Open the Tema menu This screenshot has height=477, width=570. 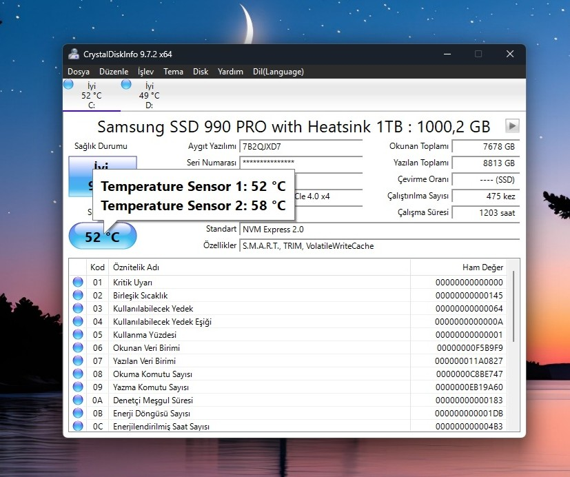(173, 72)
